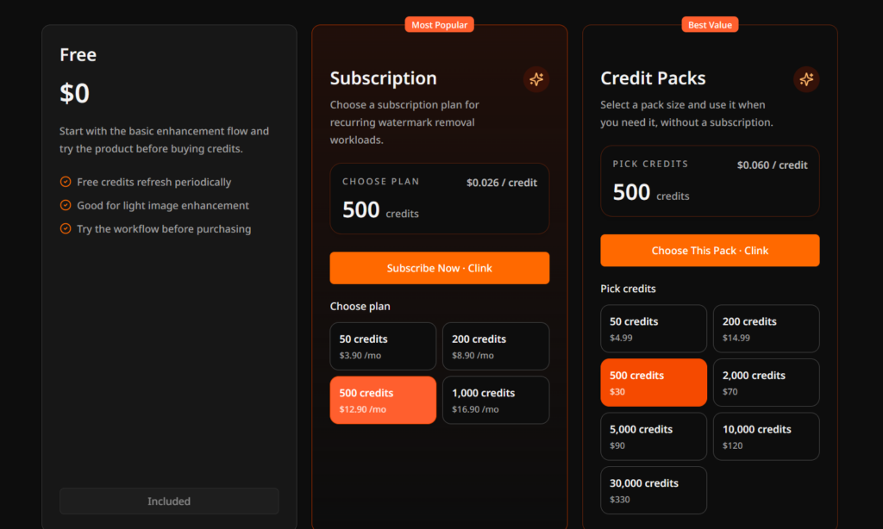Pick the 50 credits $4.99 pack

654,328
